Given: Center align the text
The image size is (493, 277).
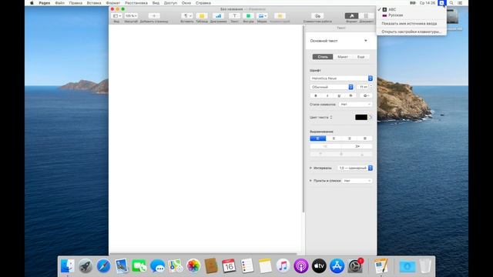Looking at the screenshot, I should point(334,138).
